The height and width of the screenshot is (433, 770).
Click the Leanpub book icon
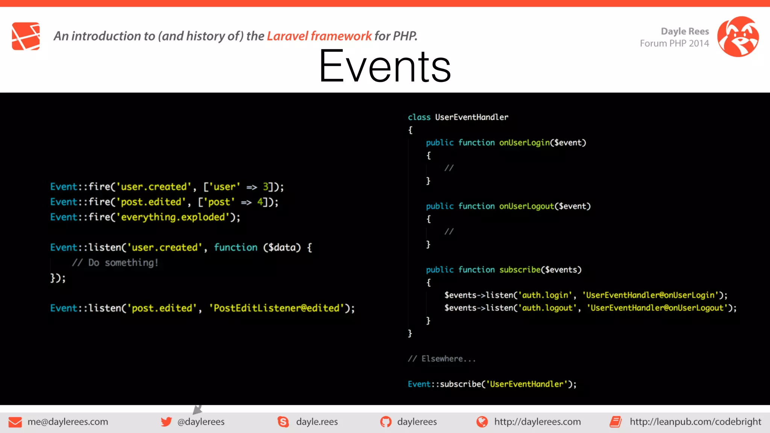616,422
